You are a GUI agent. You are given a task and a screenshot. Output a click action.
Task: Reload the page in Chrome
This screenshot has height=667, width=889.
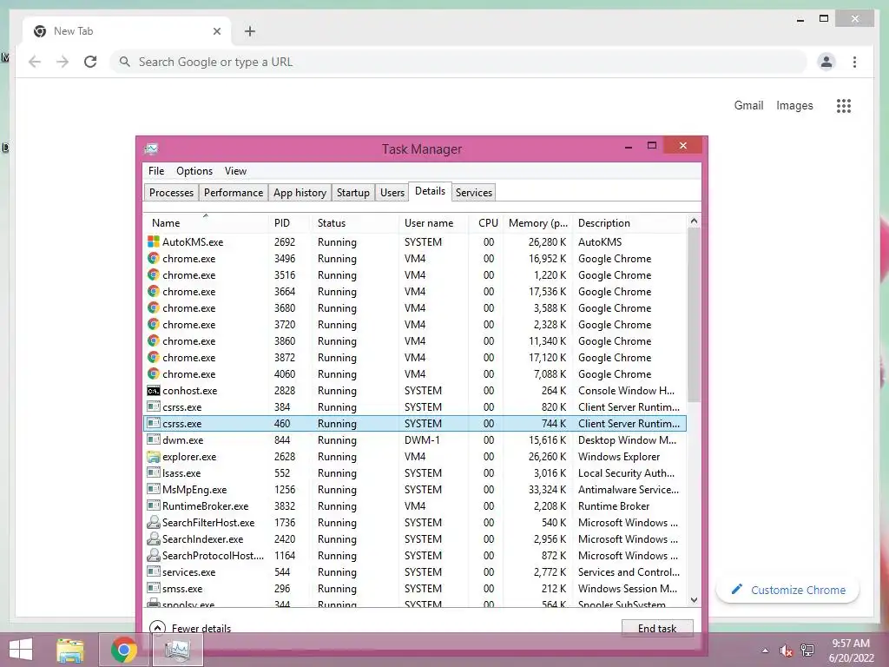pos(90,62)
